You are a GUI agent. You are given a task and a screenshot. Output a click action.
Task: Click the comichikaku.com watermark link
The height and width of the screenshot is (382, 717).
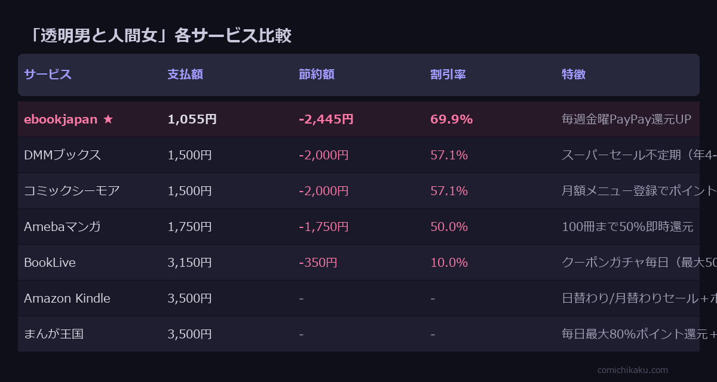click(633, 370)
